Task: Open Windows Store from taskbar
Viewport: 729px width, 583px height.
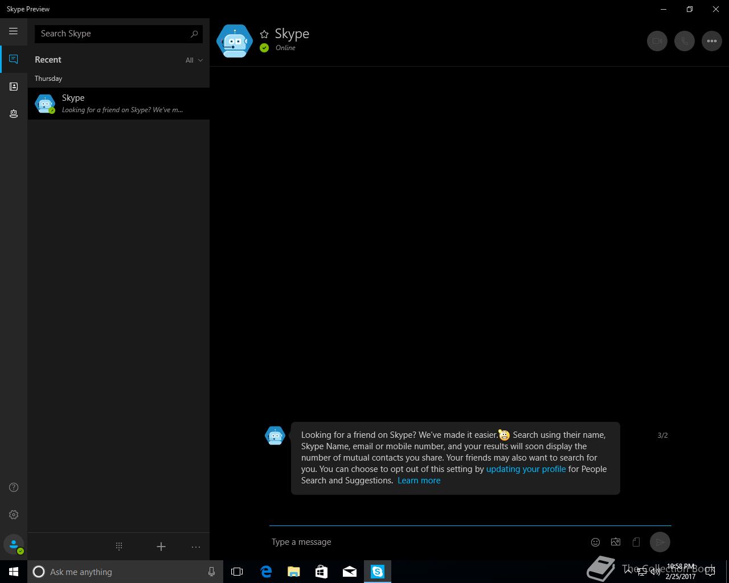Action: point(321,572)
